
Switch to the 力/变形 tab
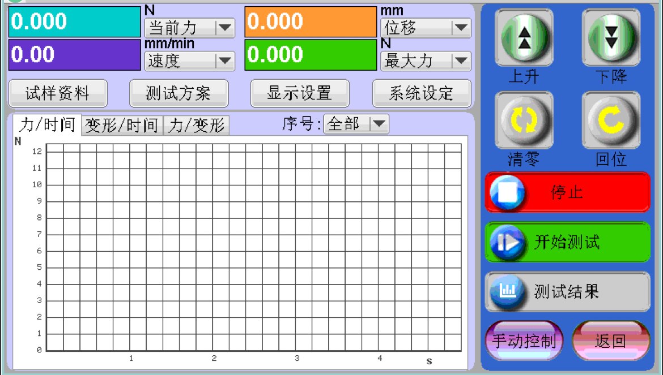[x=196, y=126]
